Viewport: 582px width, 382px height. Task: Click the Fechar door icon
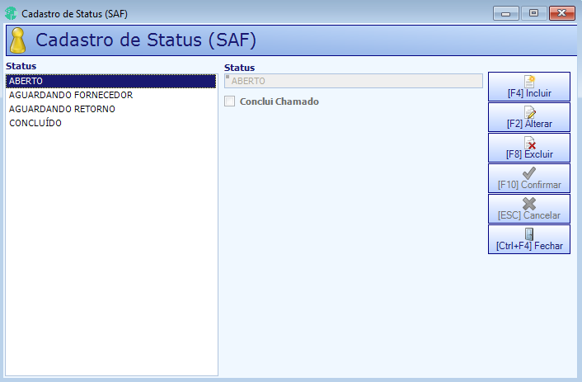pos(529,234)
